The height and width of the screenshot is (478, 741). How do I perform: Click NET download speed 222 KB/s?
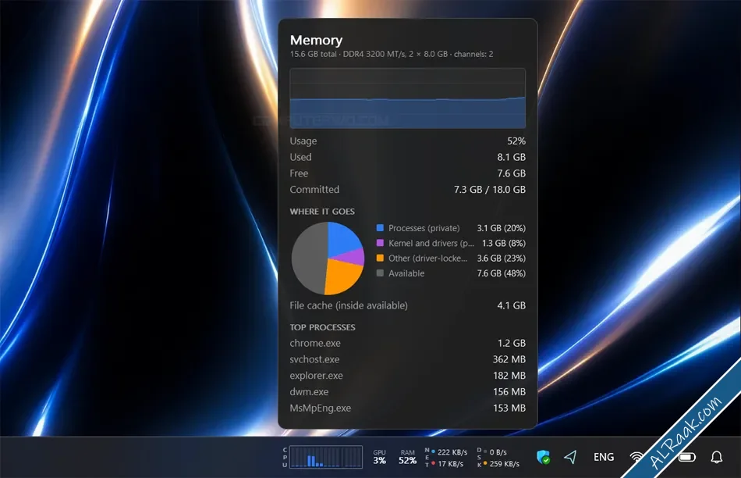[x=452, y=452]
